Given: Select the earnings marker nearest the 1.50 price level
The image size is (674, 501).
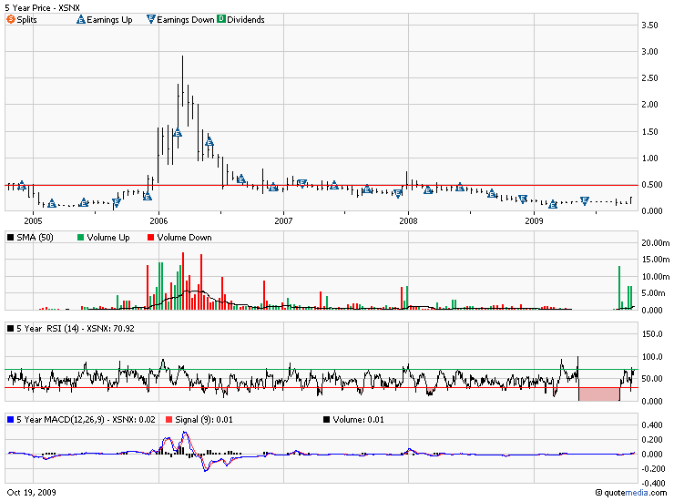Looking at the screenshot, I should coord(178,133).
